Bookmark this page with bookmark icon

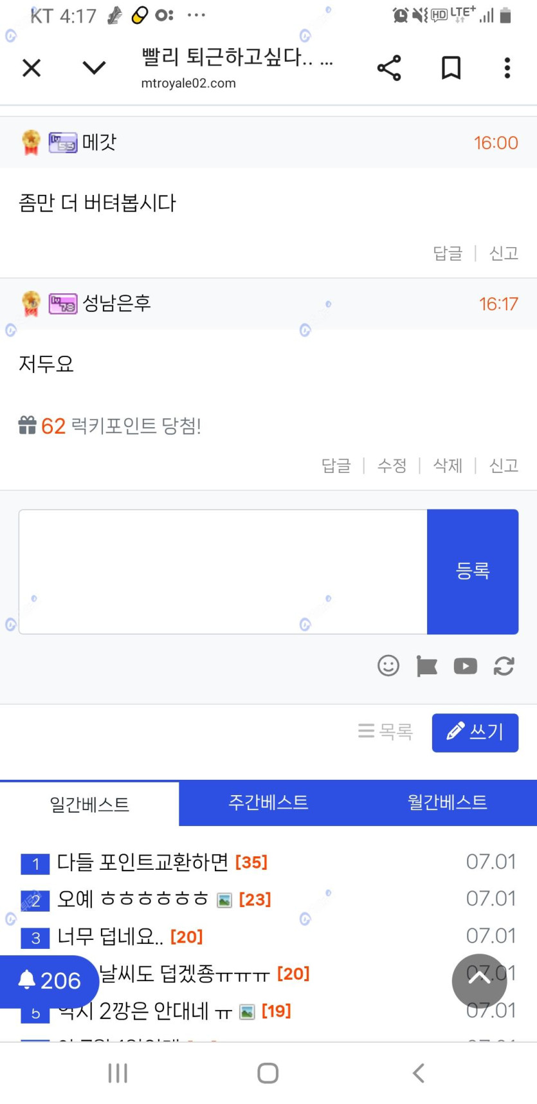(x=451, y=68)
